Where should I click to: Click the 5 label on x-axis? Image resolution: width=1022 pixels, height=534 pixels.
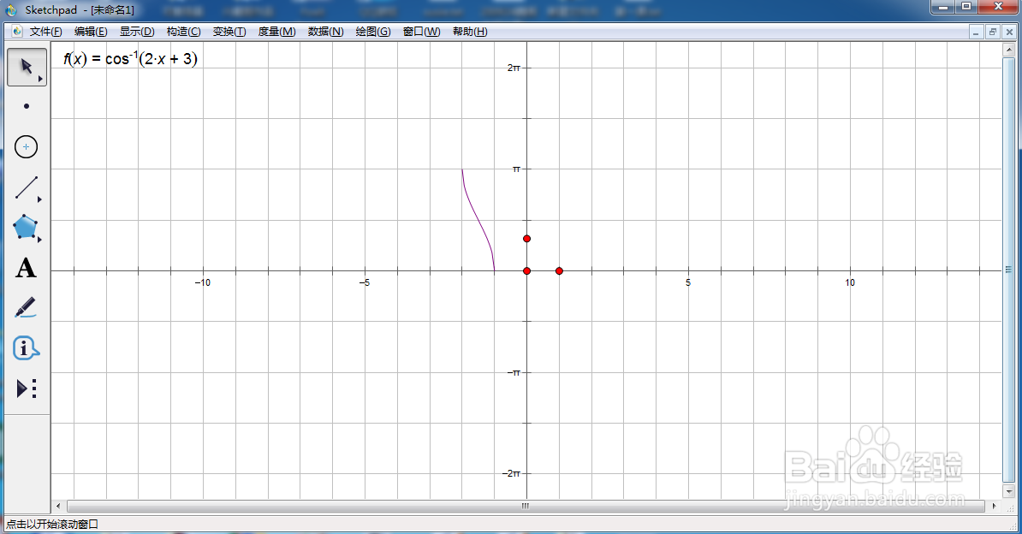coord(688,282)
